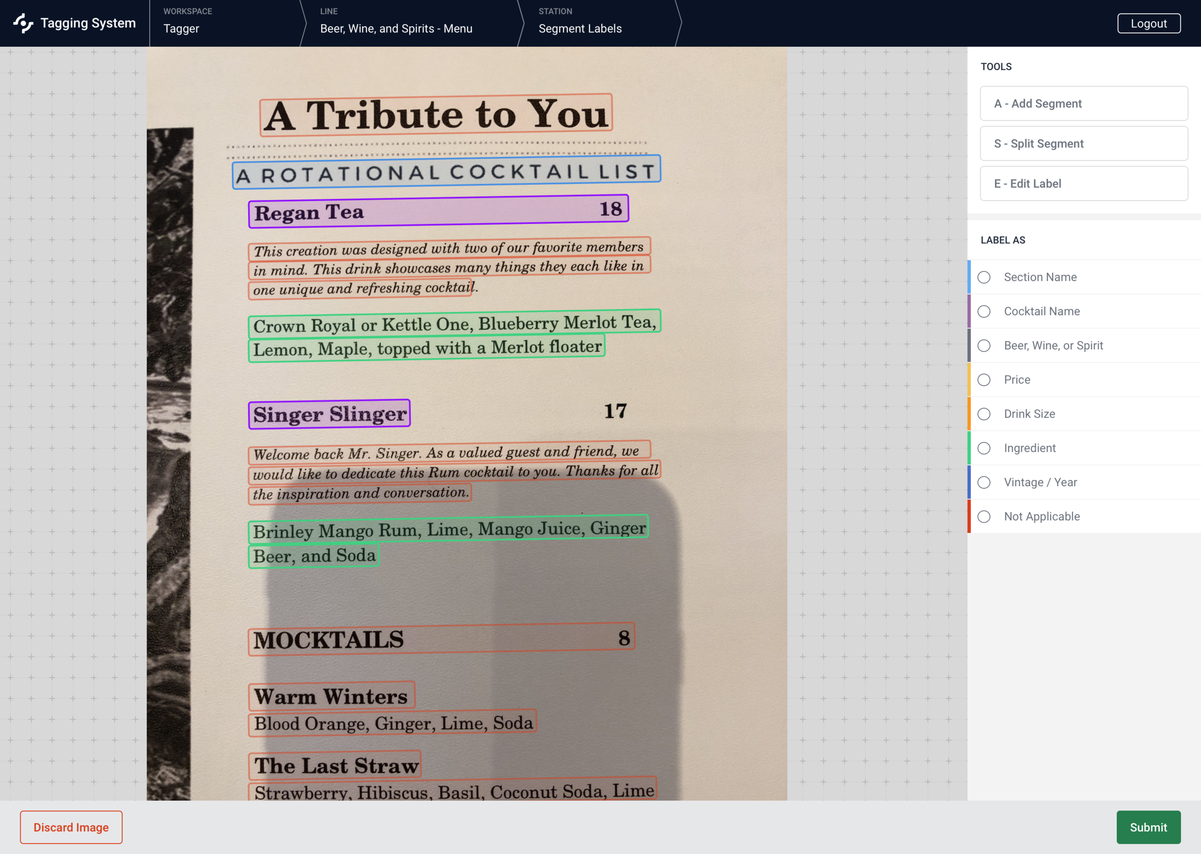Click the Discard Image button
The width and height of the screenshot is (1201, 854).
(x=71, y=827)
